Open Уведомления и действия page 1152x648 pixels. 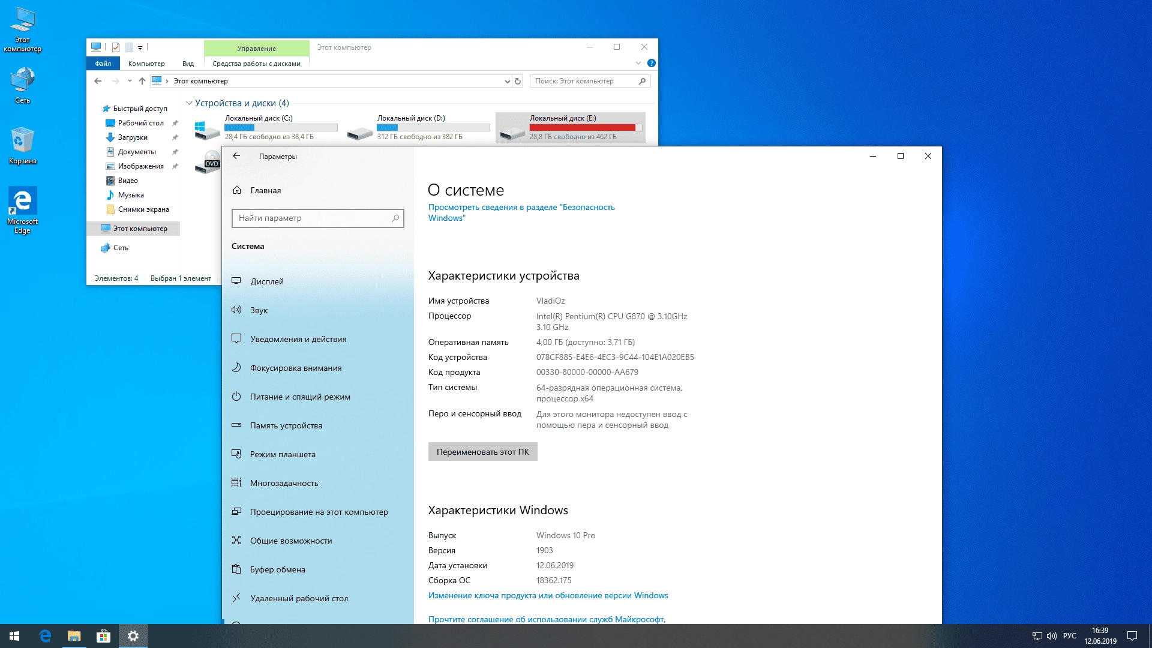(318, 339)
